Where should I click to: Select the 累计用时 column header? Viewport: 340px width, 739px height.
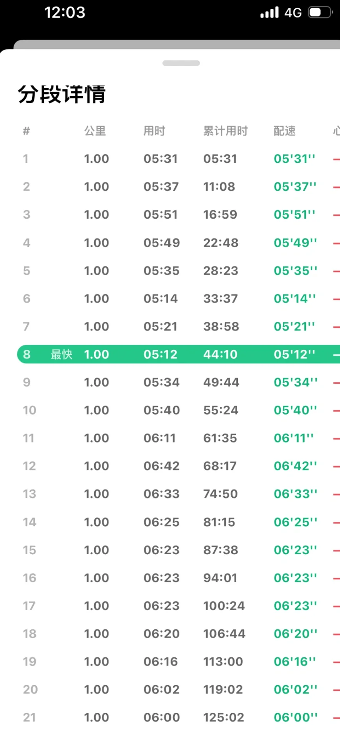tap(225, 131)
